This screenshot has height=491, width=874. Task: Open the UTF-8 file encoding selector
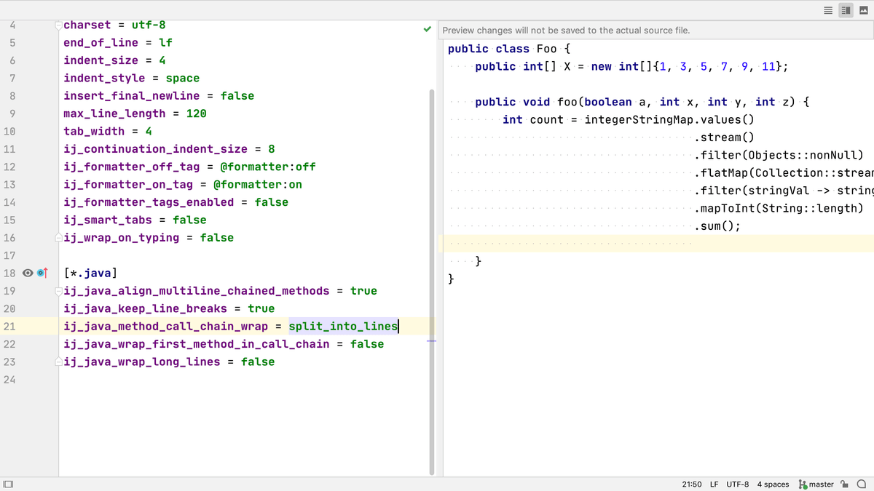737,484
